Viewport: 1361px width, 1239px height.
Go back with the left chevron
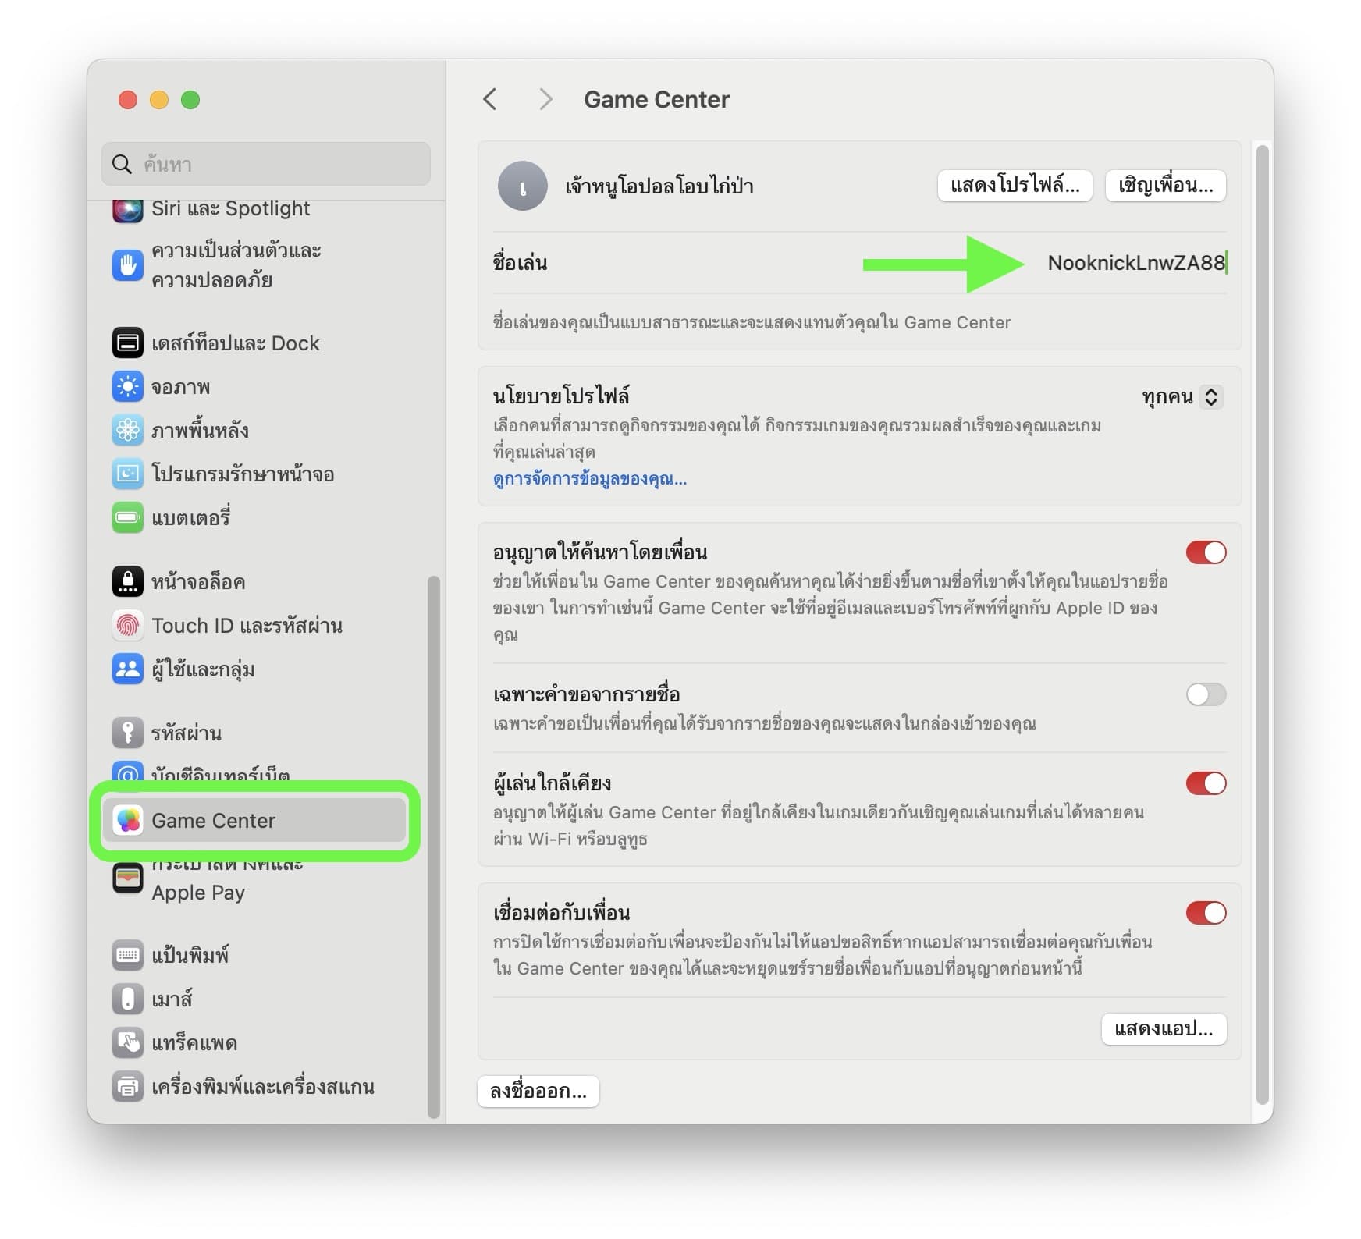click(x=490, y=99)
